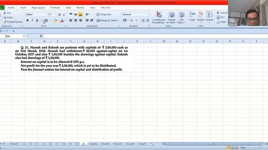Switch to the Data tab
This screenshot has width=268, height=150.
tap(68, 7)
